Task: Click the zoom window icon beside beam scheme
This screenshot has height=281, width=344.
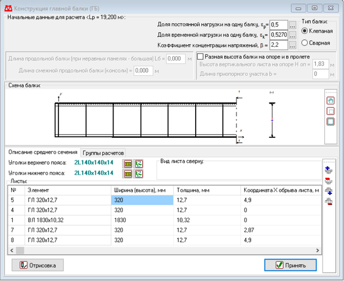Action: 330,111
